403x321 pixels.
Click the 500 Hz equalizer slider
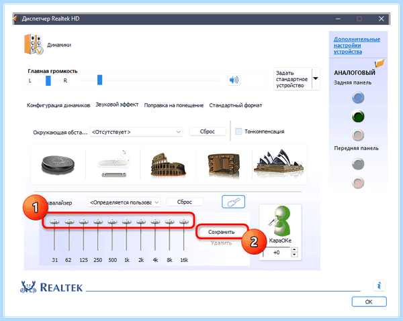click(x=112, y=222)
